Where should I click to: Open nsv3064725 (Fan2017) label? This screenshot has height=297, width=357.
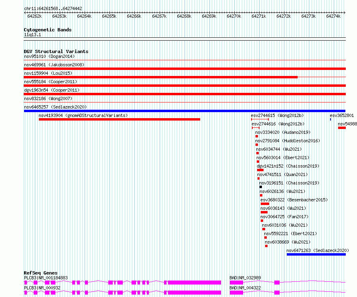(x=285, y=217)
